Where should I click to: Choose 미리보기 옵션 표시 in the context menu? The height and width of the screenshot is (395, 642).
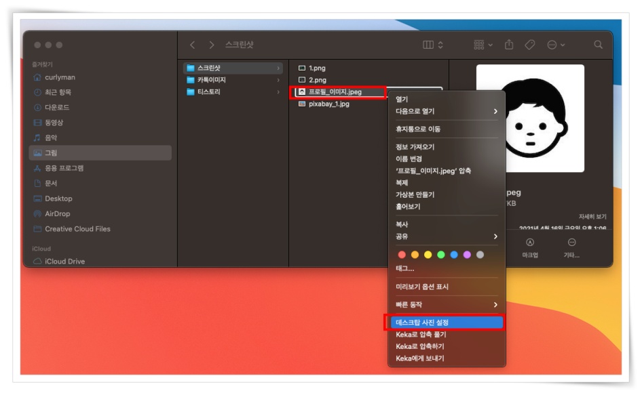point(447,287)
